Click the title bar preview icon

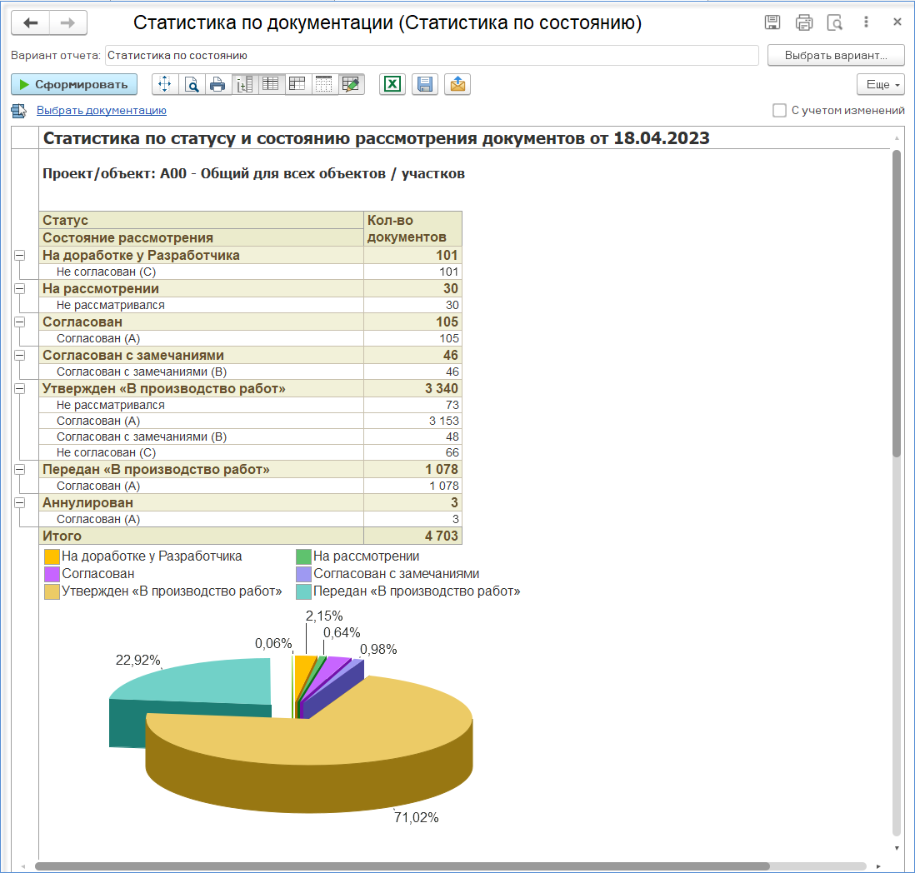835,22
